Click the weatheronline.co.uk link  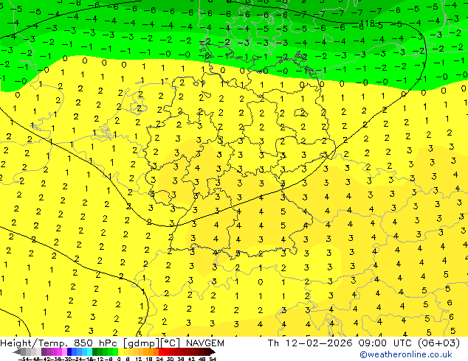click(406, 354)
